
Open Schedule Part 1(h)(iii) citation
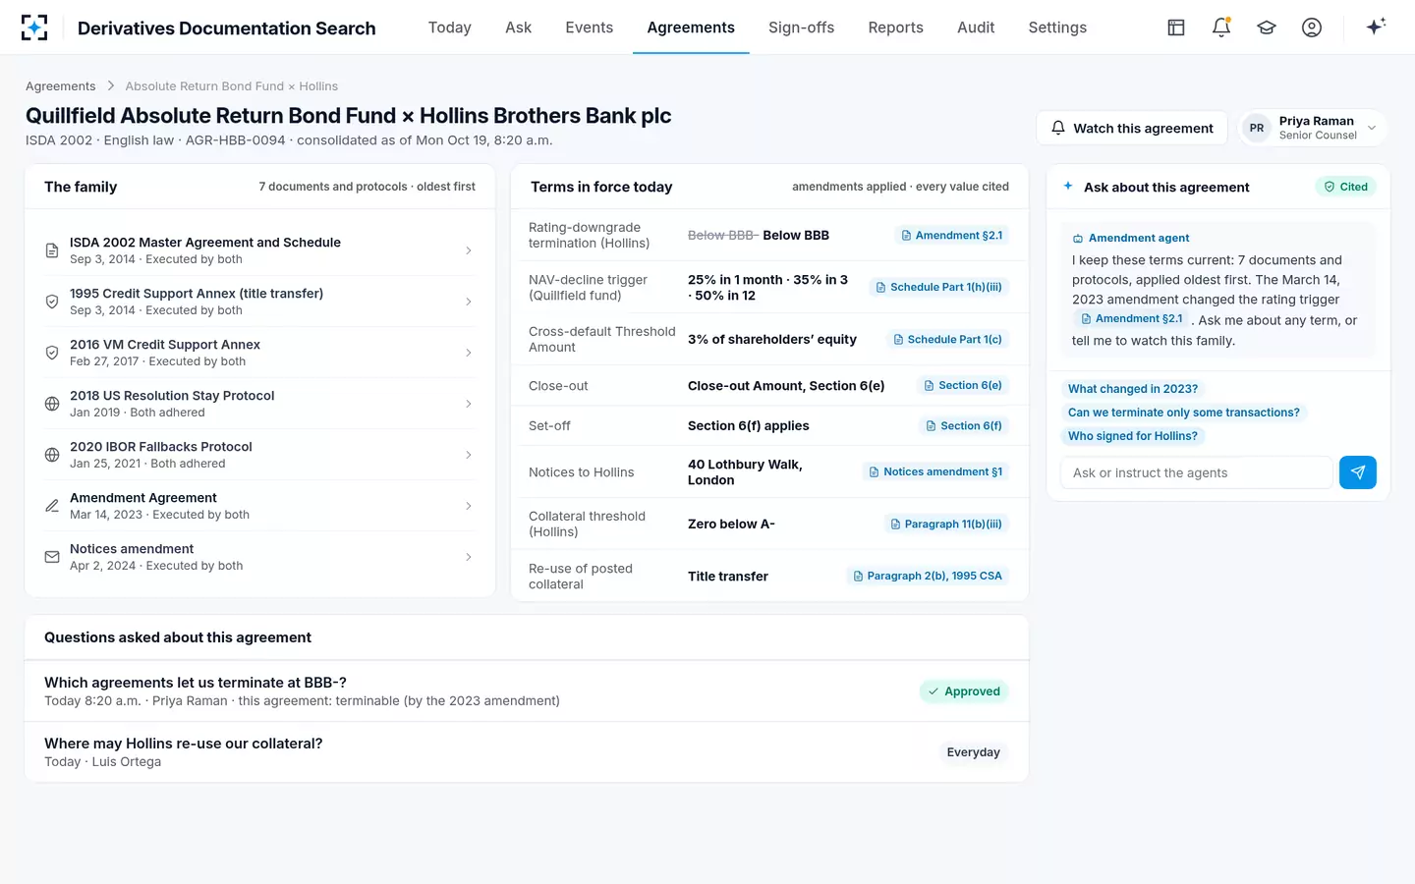click(938, 287)
